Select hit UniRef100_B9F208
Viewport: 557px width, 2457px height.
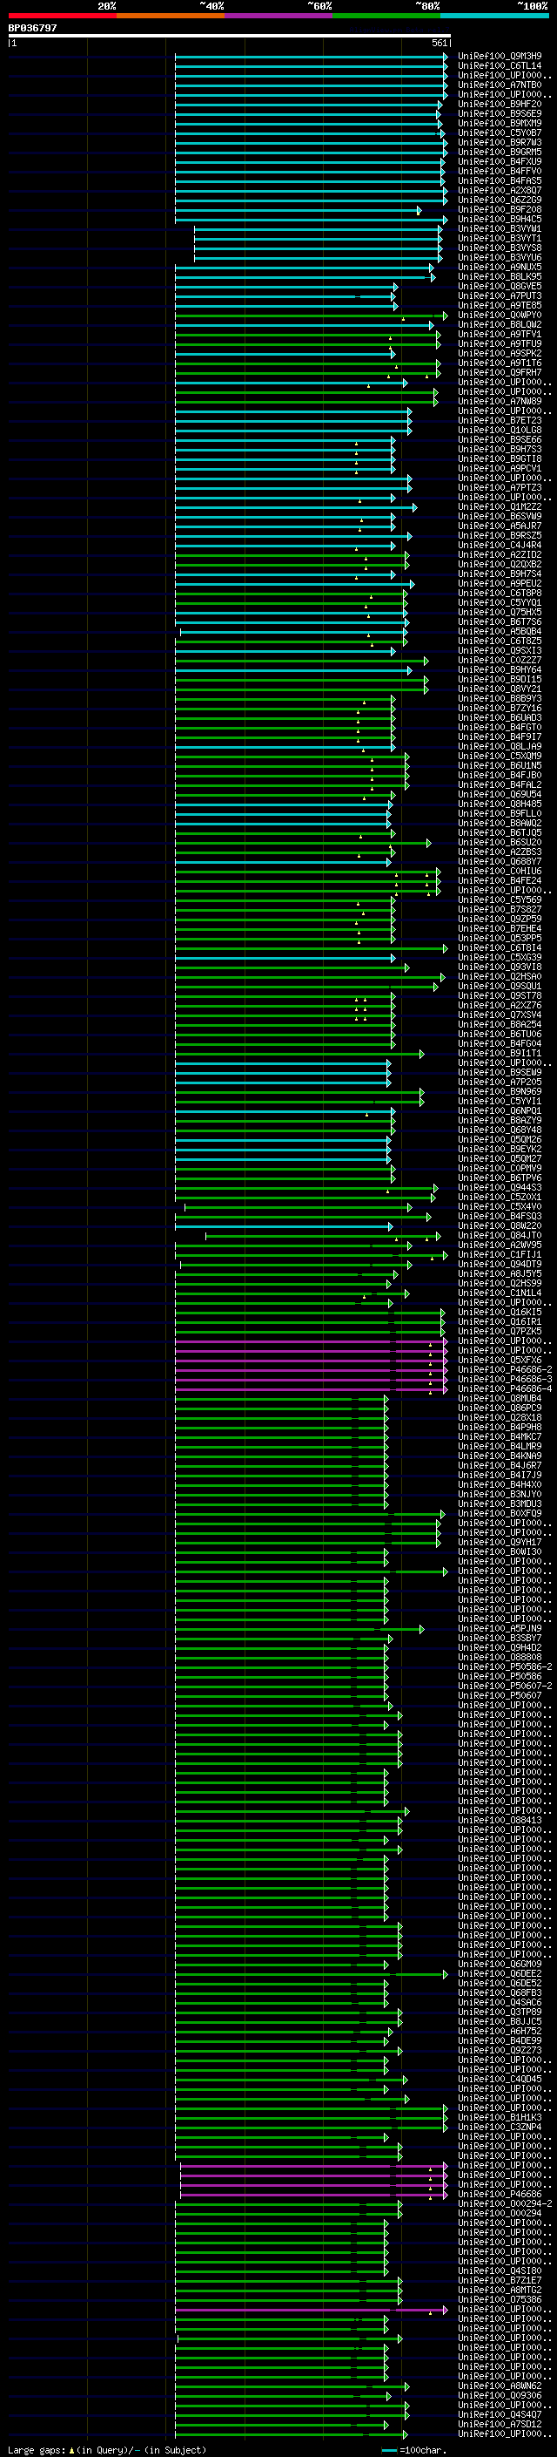500,210
